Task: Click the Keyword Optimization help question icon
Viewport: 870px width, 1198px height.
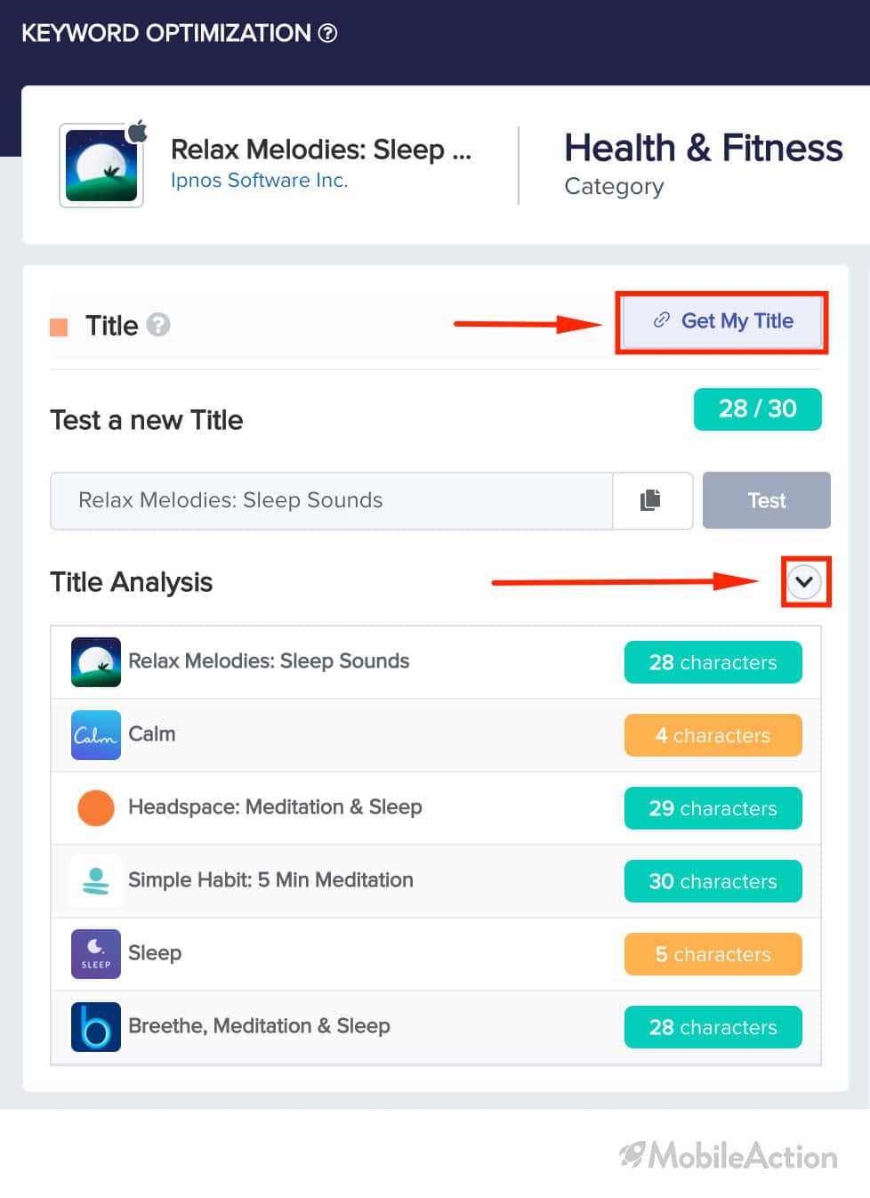Action: [x=327, y=33]
